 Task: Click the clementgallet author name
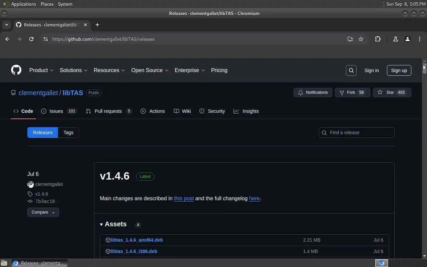[x=49, y=184]
